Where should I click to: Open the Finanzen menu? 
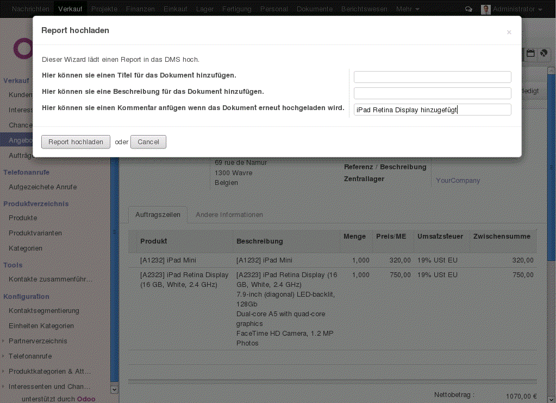(140, 9)
